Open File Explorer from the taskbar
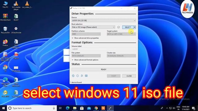 coord(75,108)
